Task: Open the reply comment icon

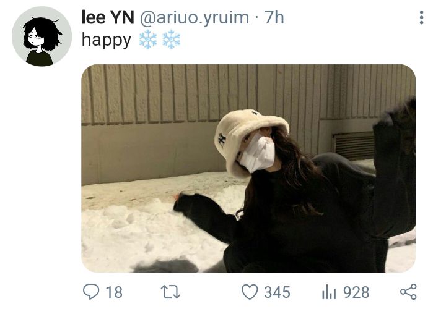Action: [91, 292]
